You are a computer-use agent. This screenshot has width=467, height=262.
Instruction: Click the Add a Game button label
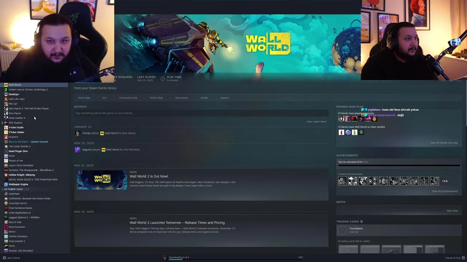click(x=13, y=258)
